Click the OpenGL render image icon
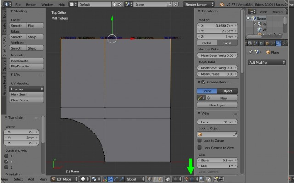 (215, 179)
